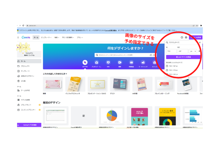Click the share icon in address bar
Screen dimensions: 220x153
click(x=194, y=25)
